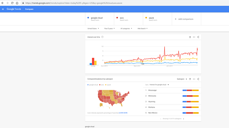Share the Interest over time chart
229x128 pixels.
(198, 37)
